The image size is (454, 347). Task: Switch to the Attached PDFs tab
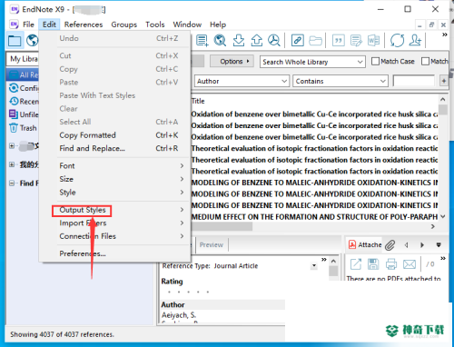coord(366,244)
